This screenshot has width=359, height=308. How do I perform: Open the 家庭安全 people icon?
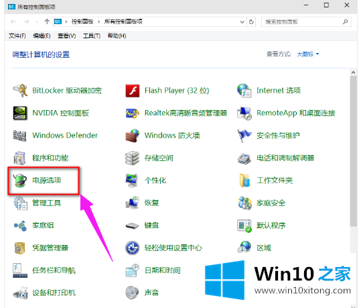click(244, 203)
